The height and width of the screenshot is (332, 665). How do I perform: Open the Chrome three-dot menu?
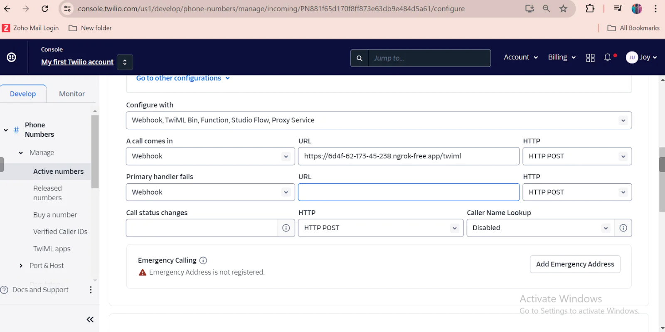coord(655,9)
